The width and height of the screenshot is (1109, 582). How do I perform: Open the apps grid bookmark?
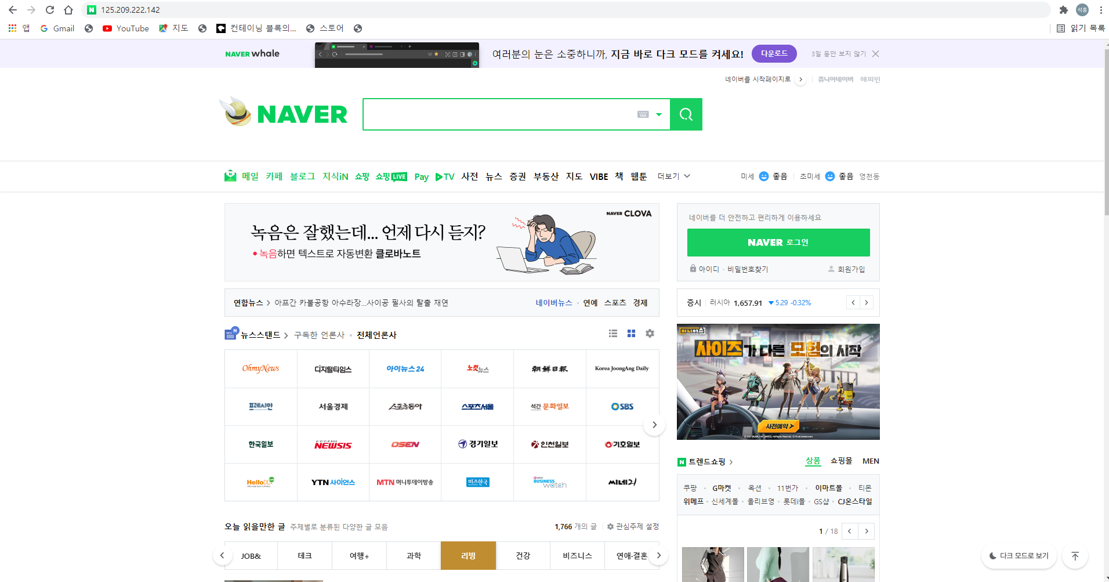pyautogui.click(x=19, y=28)
